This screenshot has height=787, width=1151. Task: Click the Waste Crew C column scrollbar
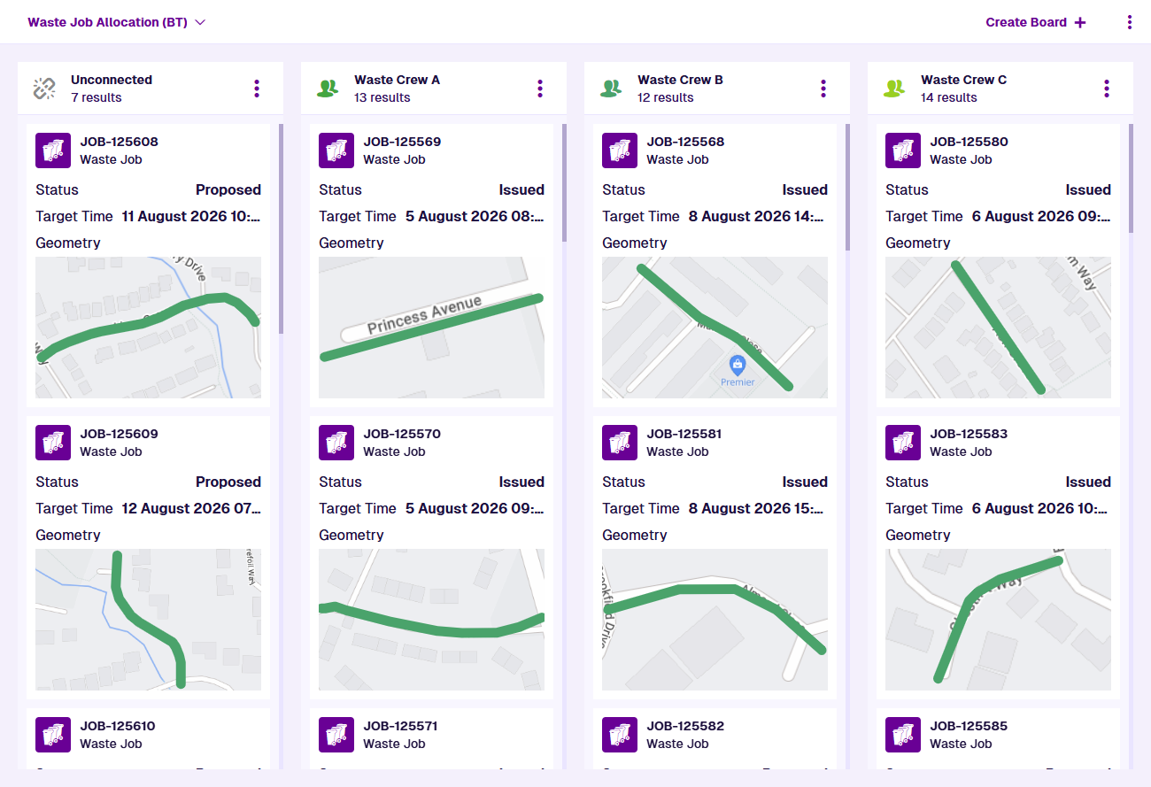pyautogui.click(x=1131, y=177)
